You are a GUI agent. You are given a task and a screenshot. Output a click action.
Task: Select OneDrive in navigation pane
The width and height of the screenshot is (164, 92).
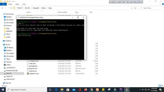click(x=7, y=41)
